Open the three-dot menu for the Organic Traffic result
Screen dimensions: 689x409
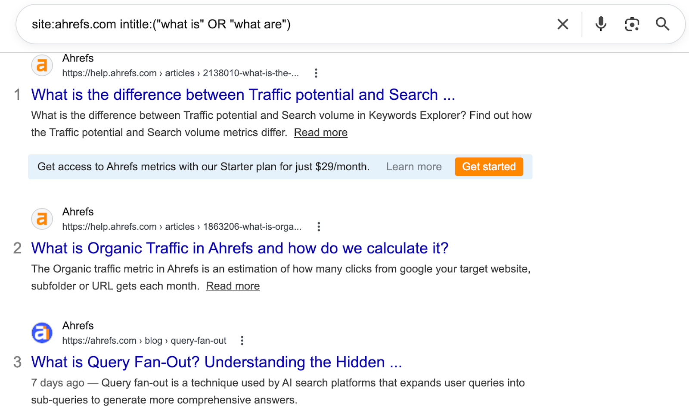pos(319,227)
